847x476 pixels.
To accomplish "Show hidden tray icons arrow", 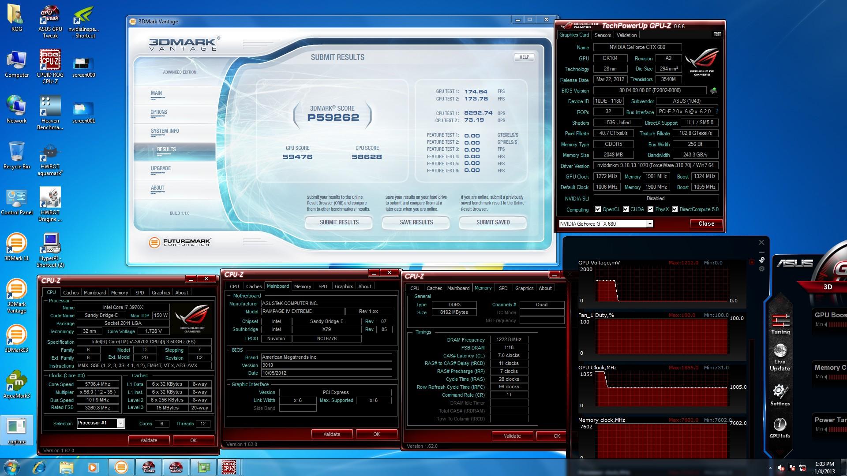I will pyautogui.click(x=770, y=468).
